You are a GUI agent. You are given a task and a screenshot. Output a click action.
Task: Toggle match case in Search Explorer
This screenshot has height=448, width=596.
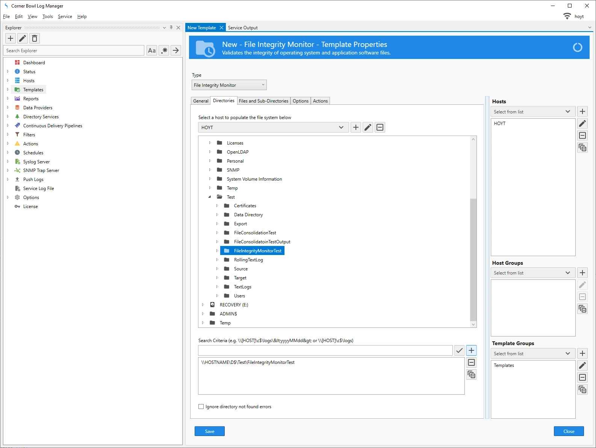152,51
